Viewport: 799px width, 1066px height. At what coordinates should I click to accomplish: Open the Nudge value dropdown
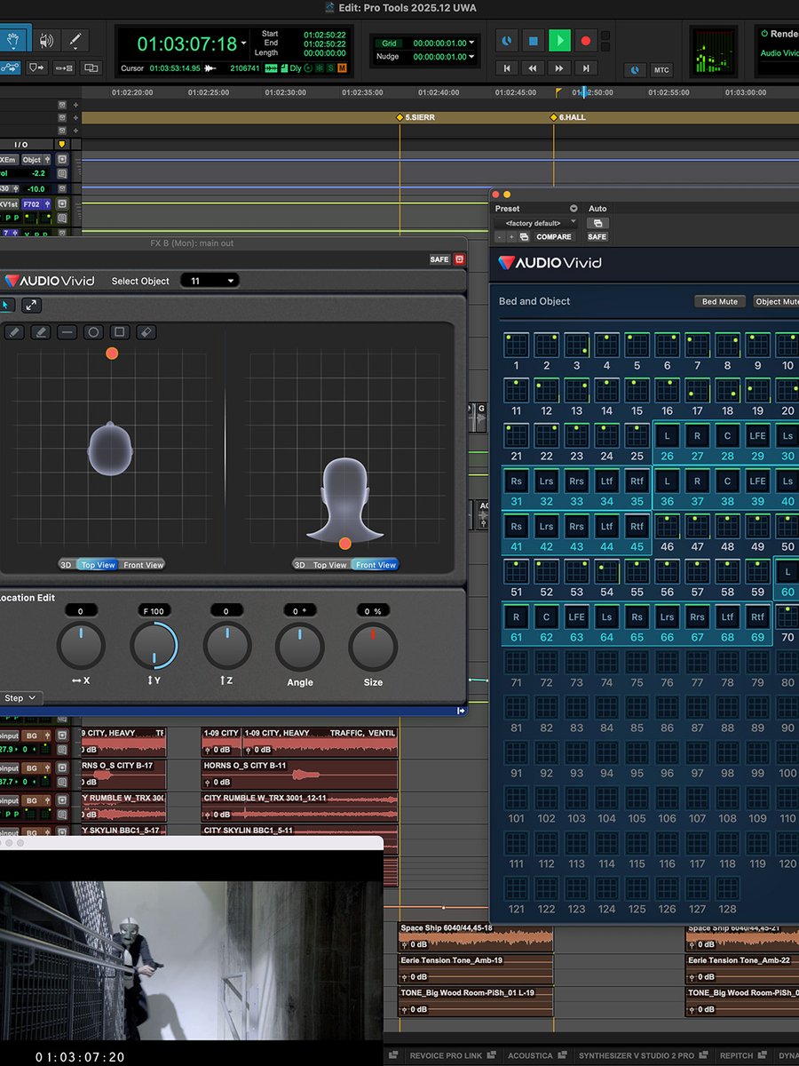tap(471, 57)
